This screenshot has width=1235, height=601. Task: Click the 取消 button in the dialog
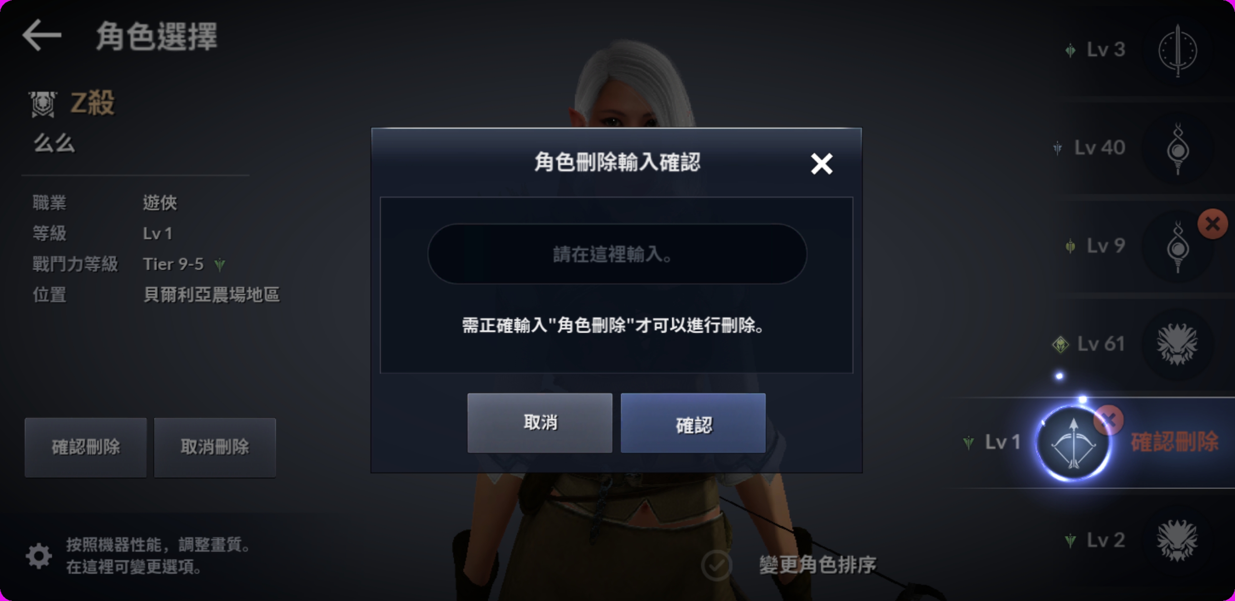[539, 422]
